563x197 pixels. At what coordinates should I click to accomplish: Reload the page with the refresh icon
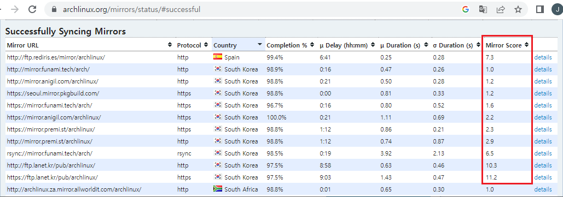pos(32,9)
